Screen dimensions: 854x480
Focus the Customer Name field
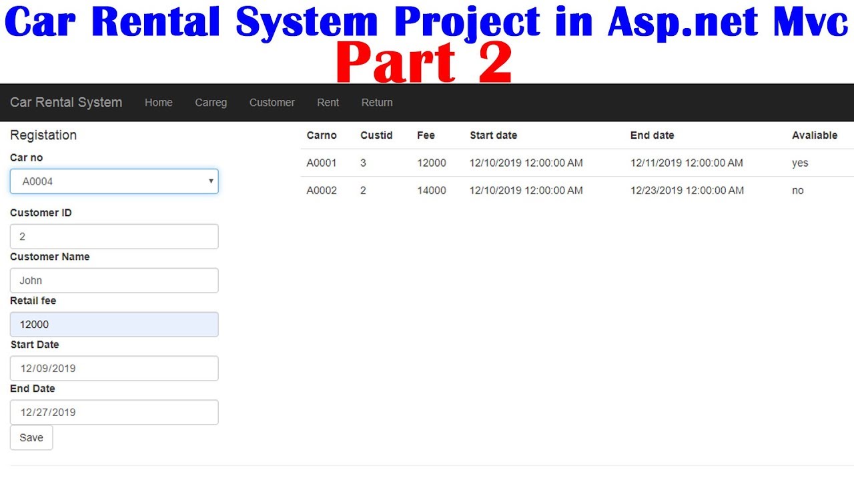(x=114, y=281)
